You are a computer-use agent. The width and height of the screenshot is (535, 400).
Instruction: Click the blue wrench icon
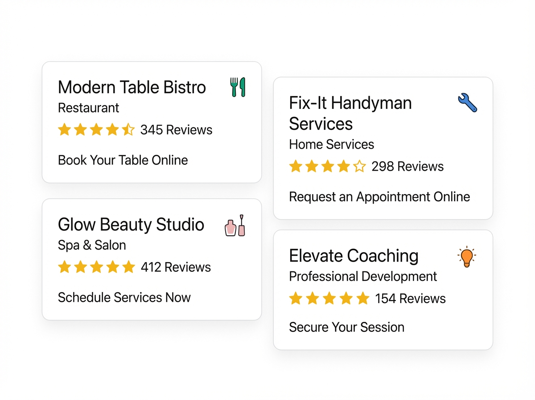coord(467,103)
